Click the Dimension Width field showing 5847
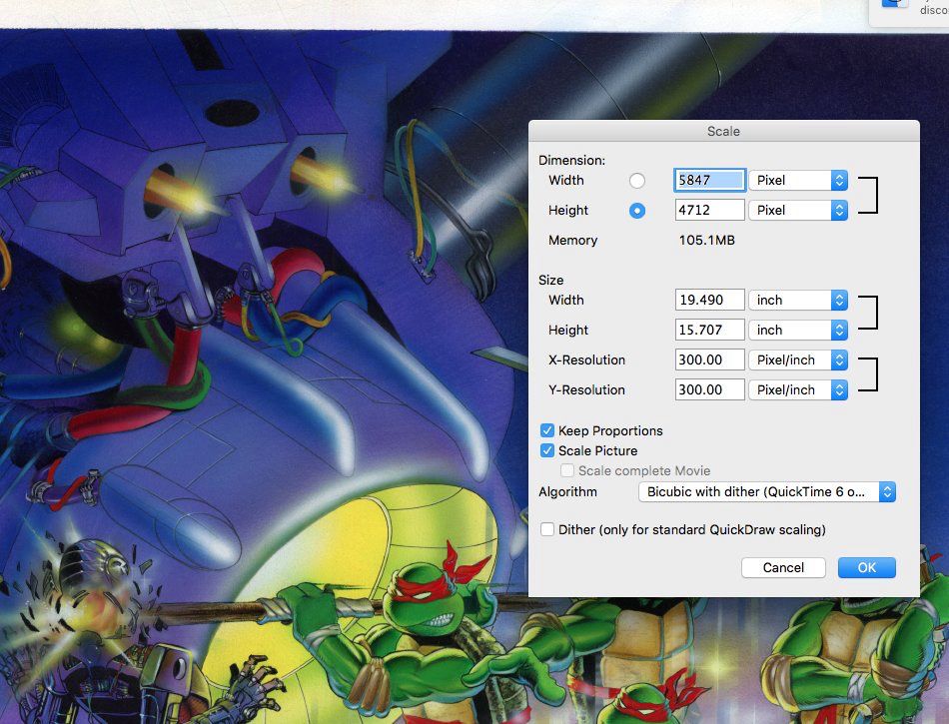Viewport: 949px width, 724px height. [709, 180]
